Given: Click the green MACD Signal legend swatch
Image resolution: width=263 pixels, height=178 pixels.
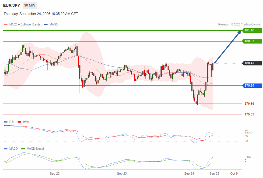Looking at the screenshot, I should point(23,149).
